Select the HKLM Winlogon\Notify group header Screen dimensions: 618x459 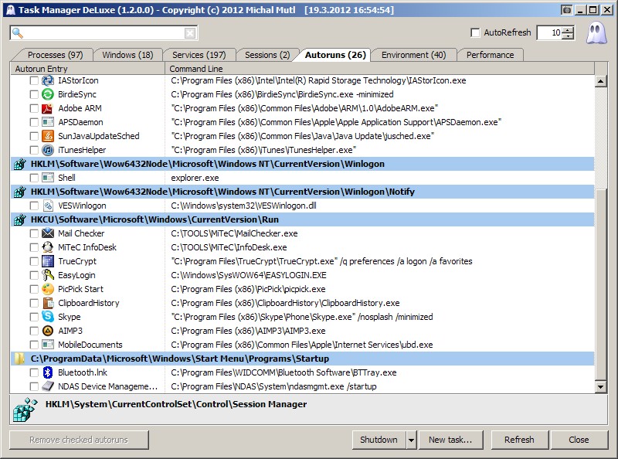(x=302, y=192)
